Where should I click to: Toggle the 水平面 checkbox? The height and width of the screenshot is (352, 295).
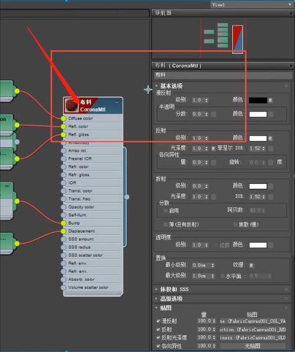click(222, 276)
